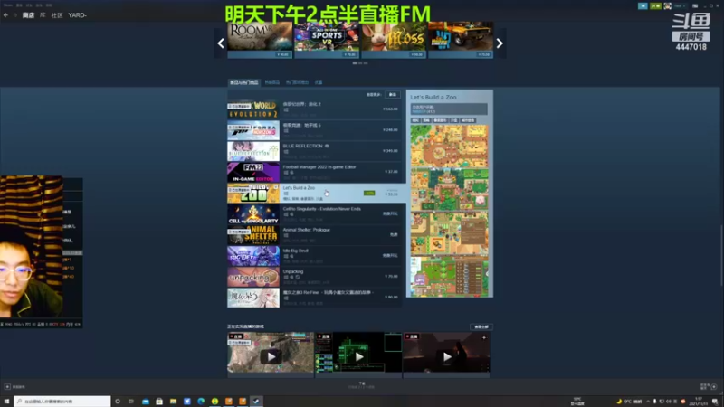This screenshot has height=407, width=724.
Task: Open Idle Big Devil list row
Action: 314,256
